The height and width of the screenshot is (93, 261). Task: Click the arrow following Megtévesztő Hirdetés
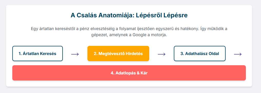tap(162, 54)
